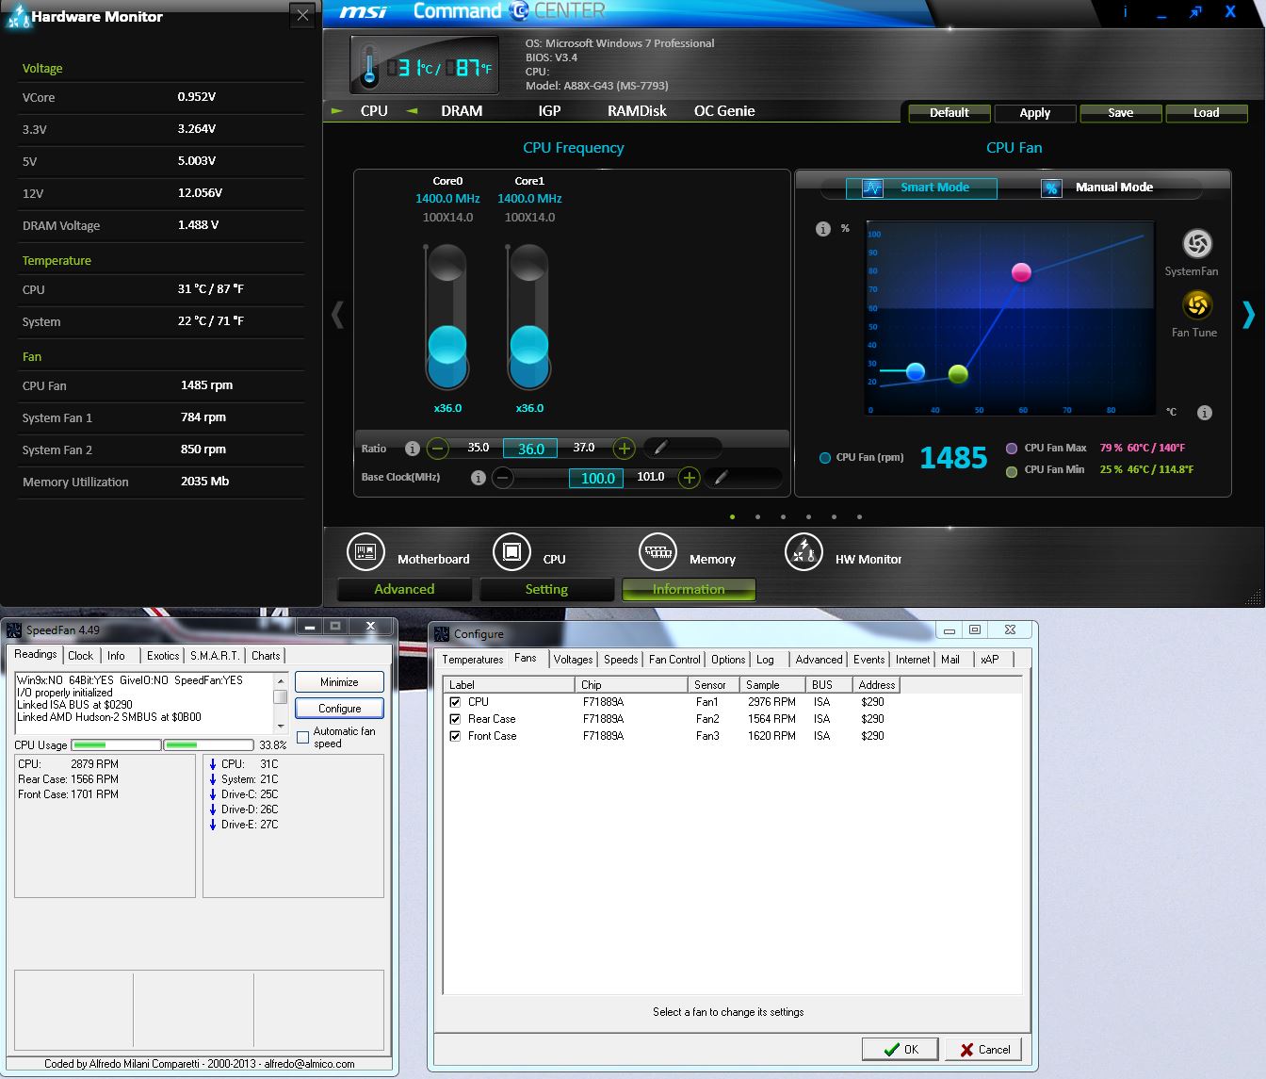Increase Base Clock with plus button
The width and height of the screenshot is (1266, 1079).
pyautogui.click(x=689, y=478)
